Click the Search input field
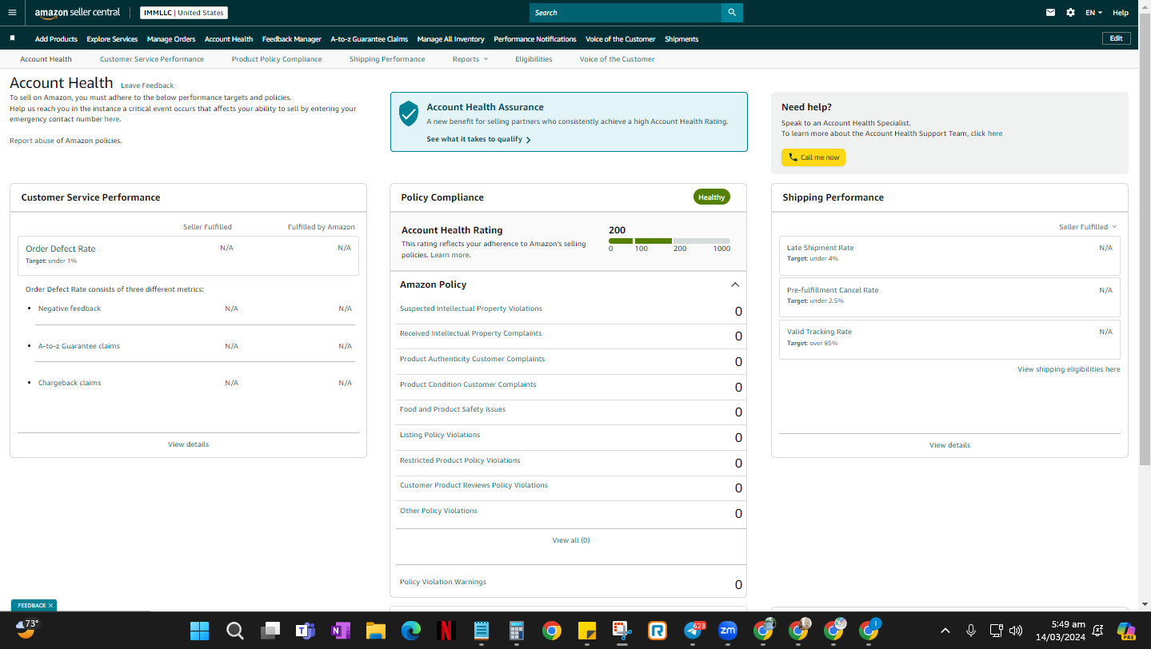Viewport: 1151px width, 649px height. pos(625,13)
